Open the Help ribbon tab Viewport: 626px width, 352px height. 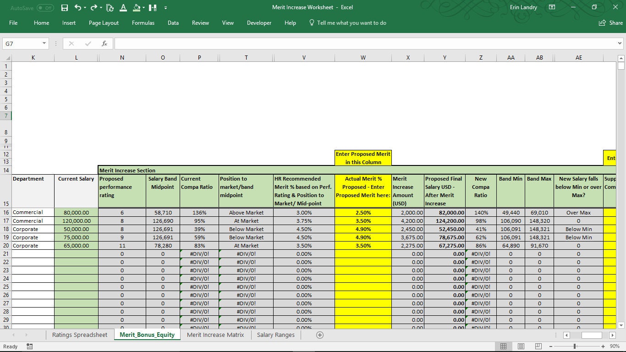point(290,23)
